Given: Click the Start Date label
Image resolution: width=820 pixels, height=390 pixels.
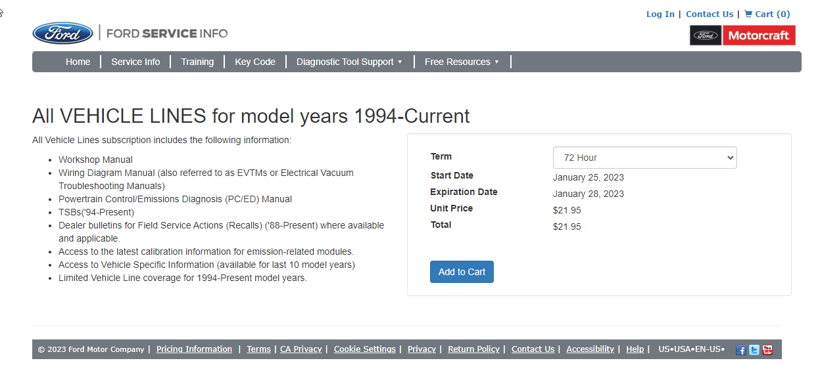Looking at the screenshot, I should coord(452,175).
